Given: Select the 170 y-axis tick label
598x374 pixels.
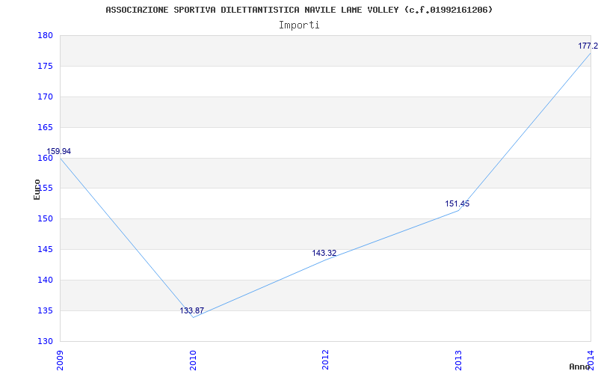Looking at the screenshot, I should pos(45,96).
